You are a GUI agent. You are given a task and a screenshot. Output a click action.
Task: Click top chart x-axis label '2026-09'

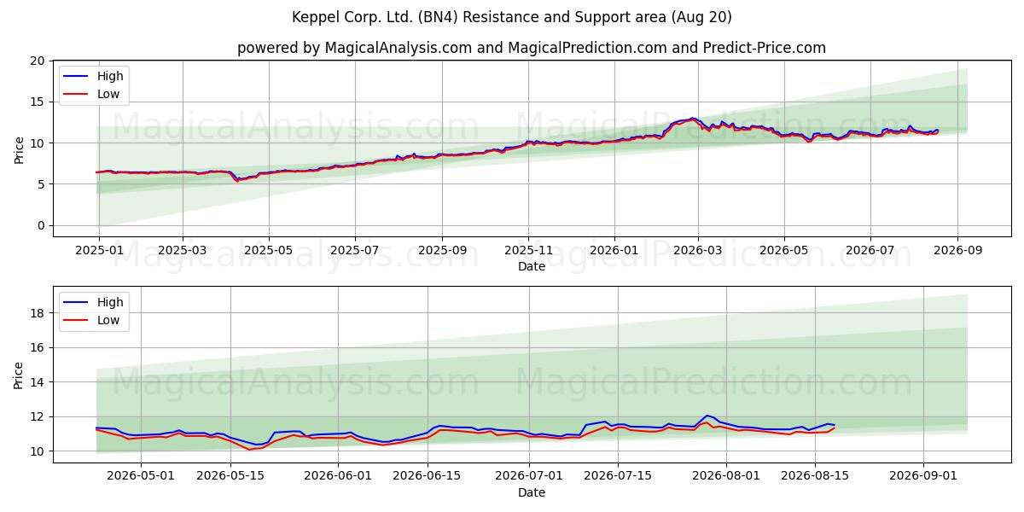pos(957,250)
